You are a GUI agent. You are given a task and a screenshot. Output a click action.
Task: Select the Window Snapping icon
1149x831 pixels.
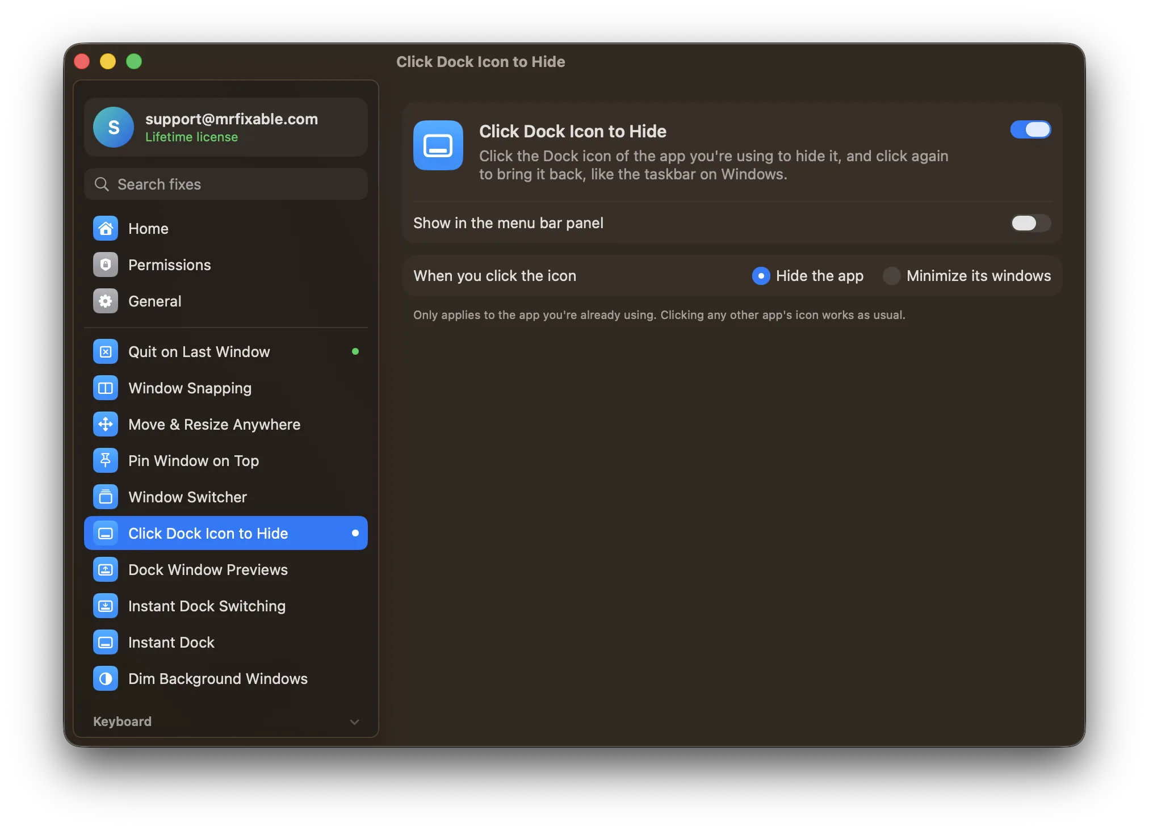coord(106,388)
